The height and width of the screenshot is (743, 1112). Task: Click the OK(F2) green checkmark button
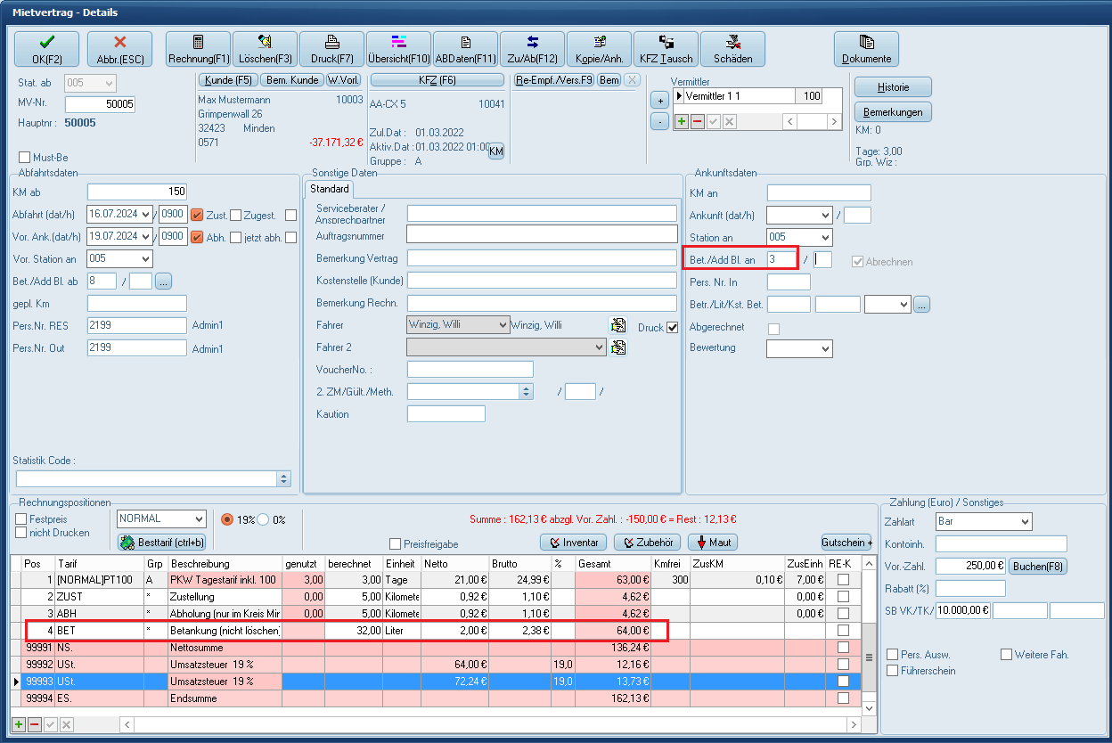click(46, 49)
